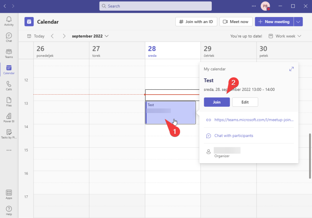
Task: Click Chat with participants
Action: click(x=234, y=136)
